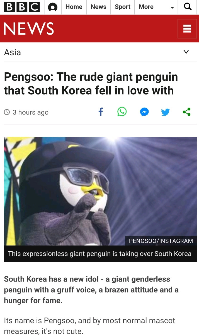The image size is (199, 336).
Task: Open the BBC account profile icon
Action: [53, 7]
